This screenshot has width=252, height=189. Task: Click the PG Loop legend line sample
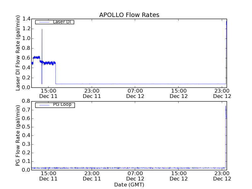(44, 105)
